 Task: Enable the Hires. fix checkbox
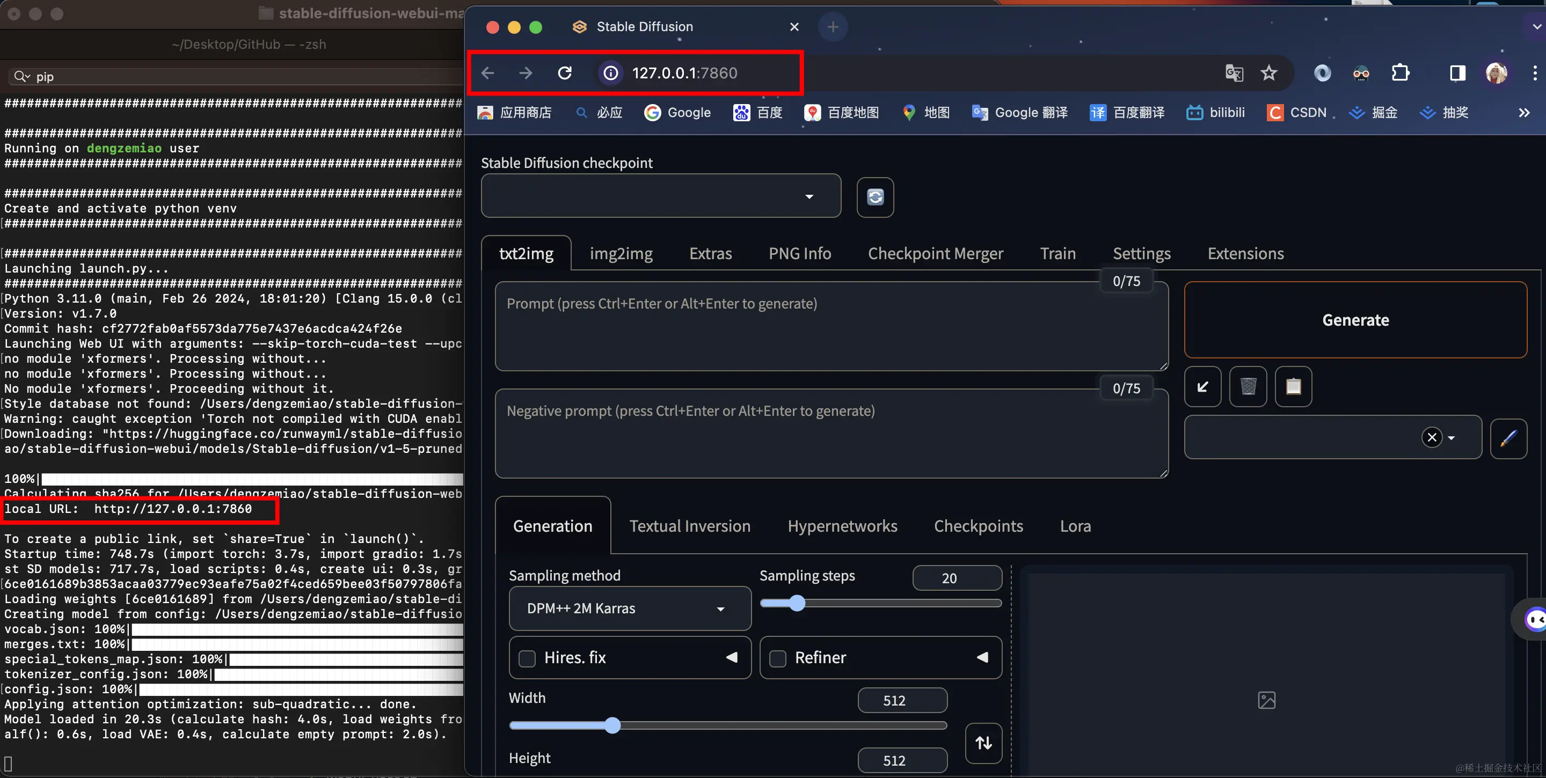(527, 658)
